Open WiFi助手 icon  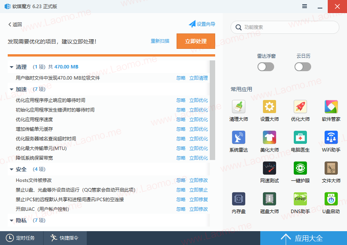tap(331, 137)
